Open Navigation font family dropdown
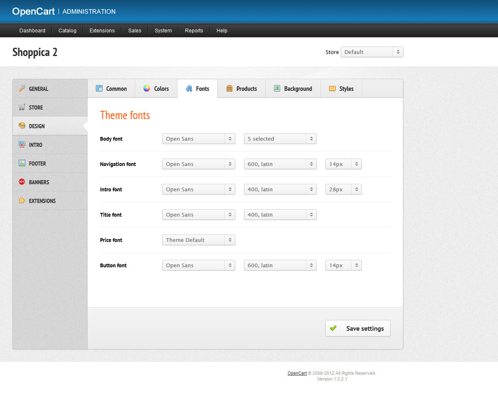 click(199, 164)
